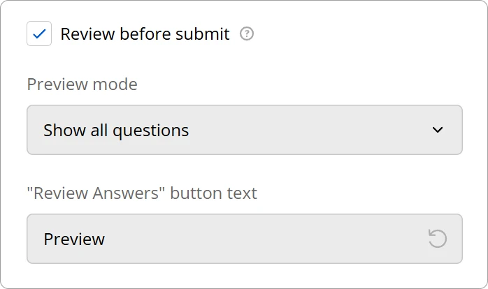The image size is (488, 289).
Task: Click the word Preview in the textbox
Action: [x=74, y=239]
